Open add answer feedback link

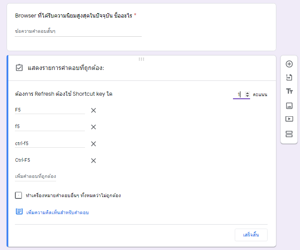(x=57, y=212)
